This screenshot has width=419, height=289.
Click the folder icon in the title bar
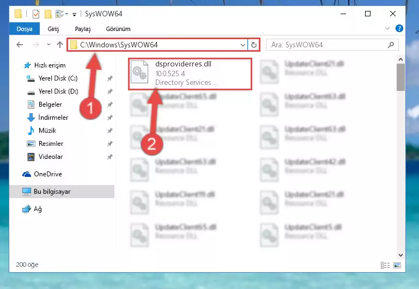[x=18, y=14]
